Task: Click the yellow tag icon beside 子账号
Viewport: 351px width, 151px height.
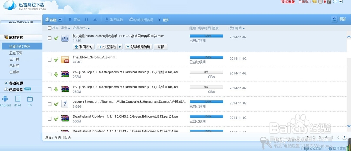Action: tap(315, 2)
